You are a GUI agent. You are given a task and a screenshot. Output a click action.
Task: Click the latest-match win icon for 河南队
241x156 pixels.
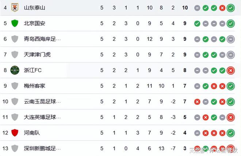[230, 133]
